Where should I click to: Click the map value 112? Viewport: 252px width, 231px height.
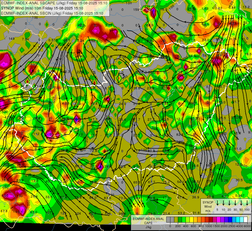tap(37, 134)
